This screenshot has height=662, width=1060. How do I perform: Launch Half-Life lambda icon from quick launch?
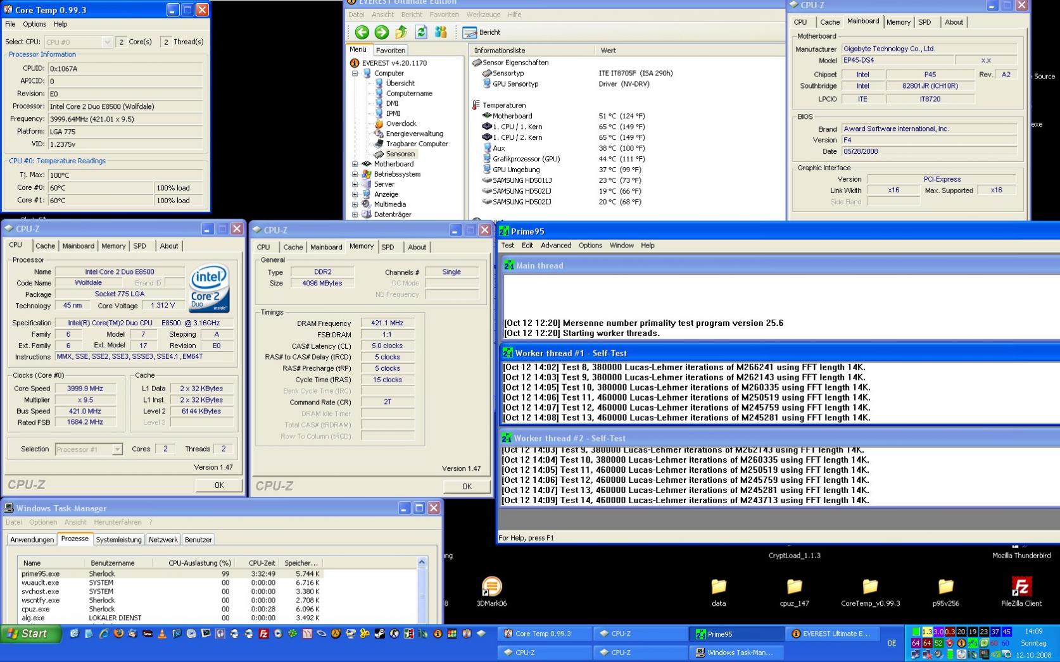click(x=336, y=633)
